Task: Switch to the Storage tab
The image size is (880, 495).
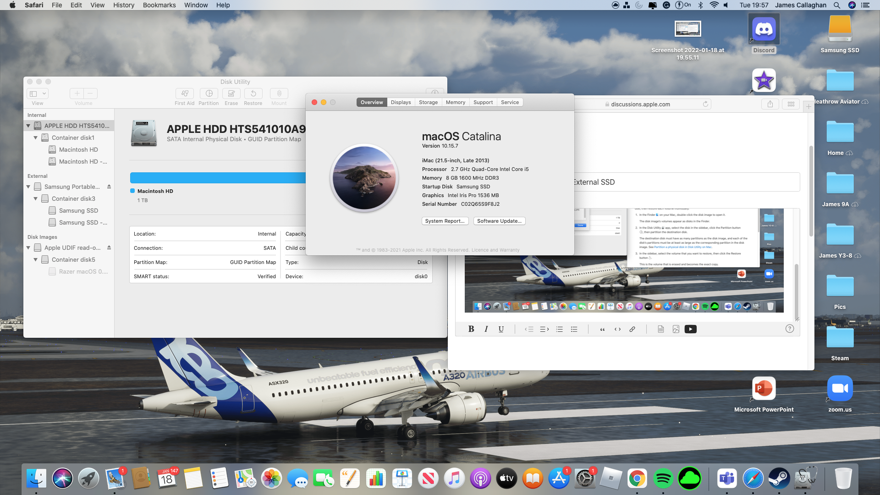Action: pos(428,102)
